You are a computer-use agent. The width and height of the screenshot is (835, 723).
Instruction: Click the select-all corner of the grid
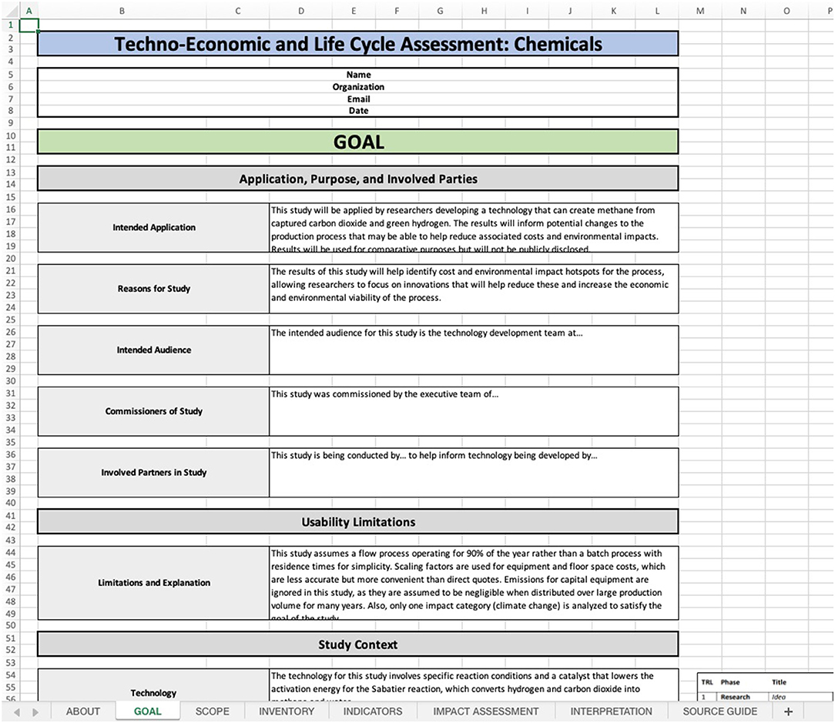tap(11, 11)
